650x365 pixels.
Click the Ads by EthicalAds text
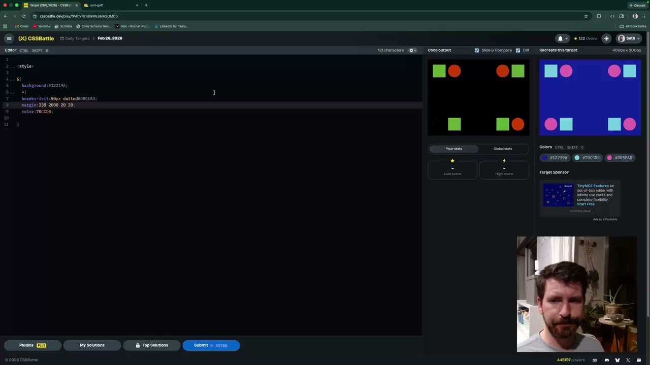tap(605, 219)
